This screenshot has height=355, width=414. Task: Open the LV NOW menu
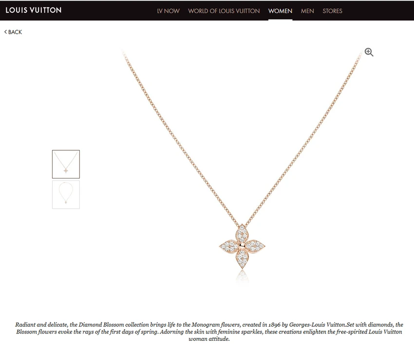pyautogui.click(x=168, y=11)
